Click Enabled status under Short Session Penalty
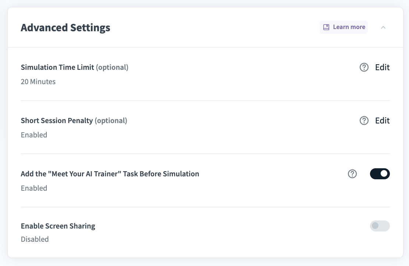Viewport: 409px width, 266px height. [x=34, y=135]
